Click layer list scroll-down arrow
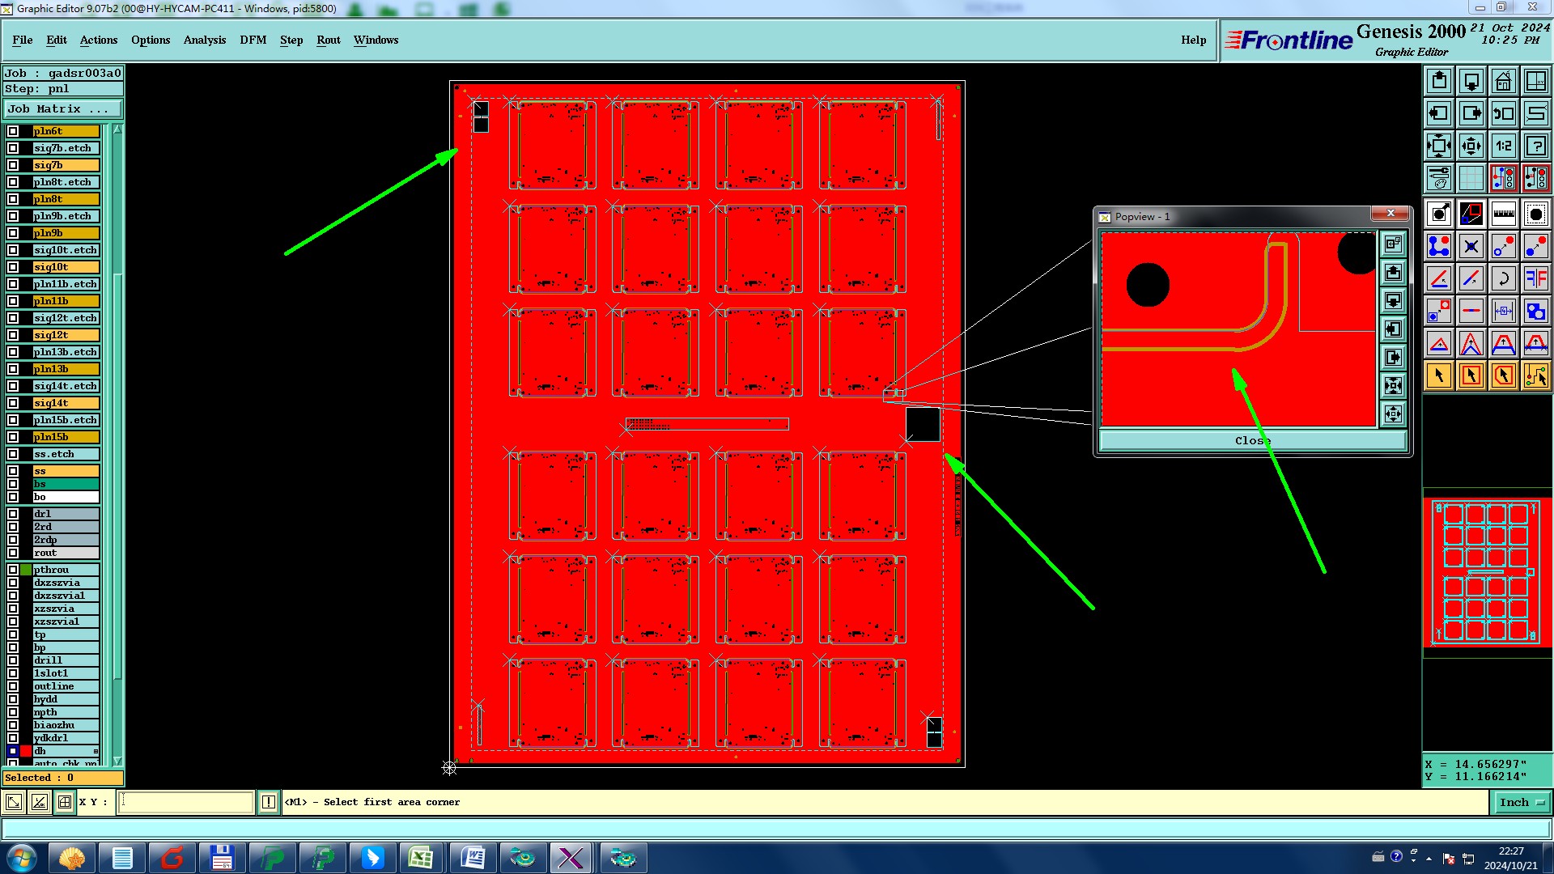Screen dimensions: 1554x874 117,761
